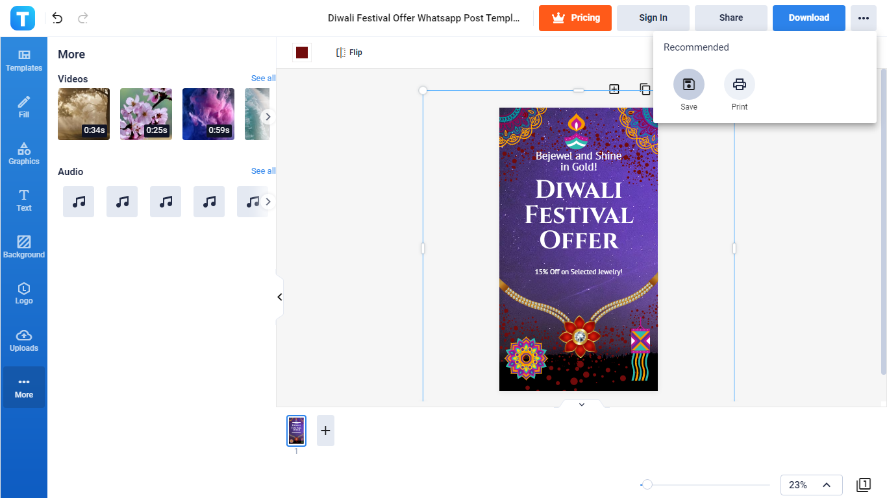Open the Logo panel
The width and height of the screenshot is (887, 498).
point(24,294)
